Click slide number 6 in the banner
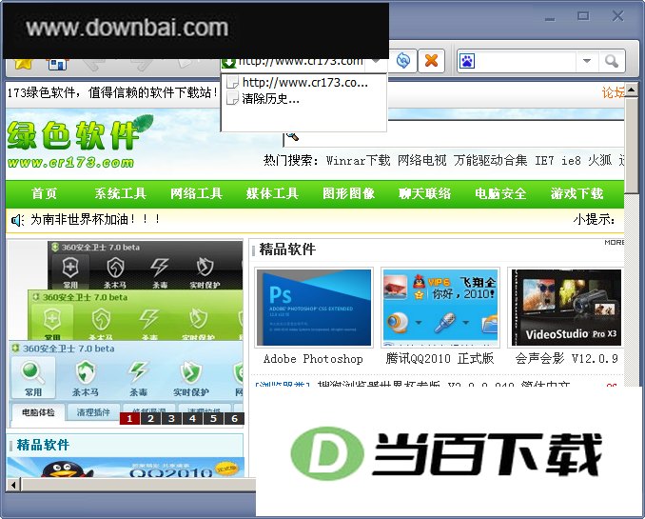 234,418
